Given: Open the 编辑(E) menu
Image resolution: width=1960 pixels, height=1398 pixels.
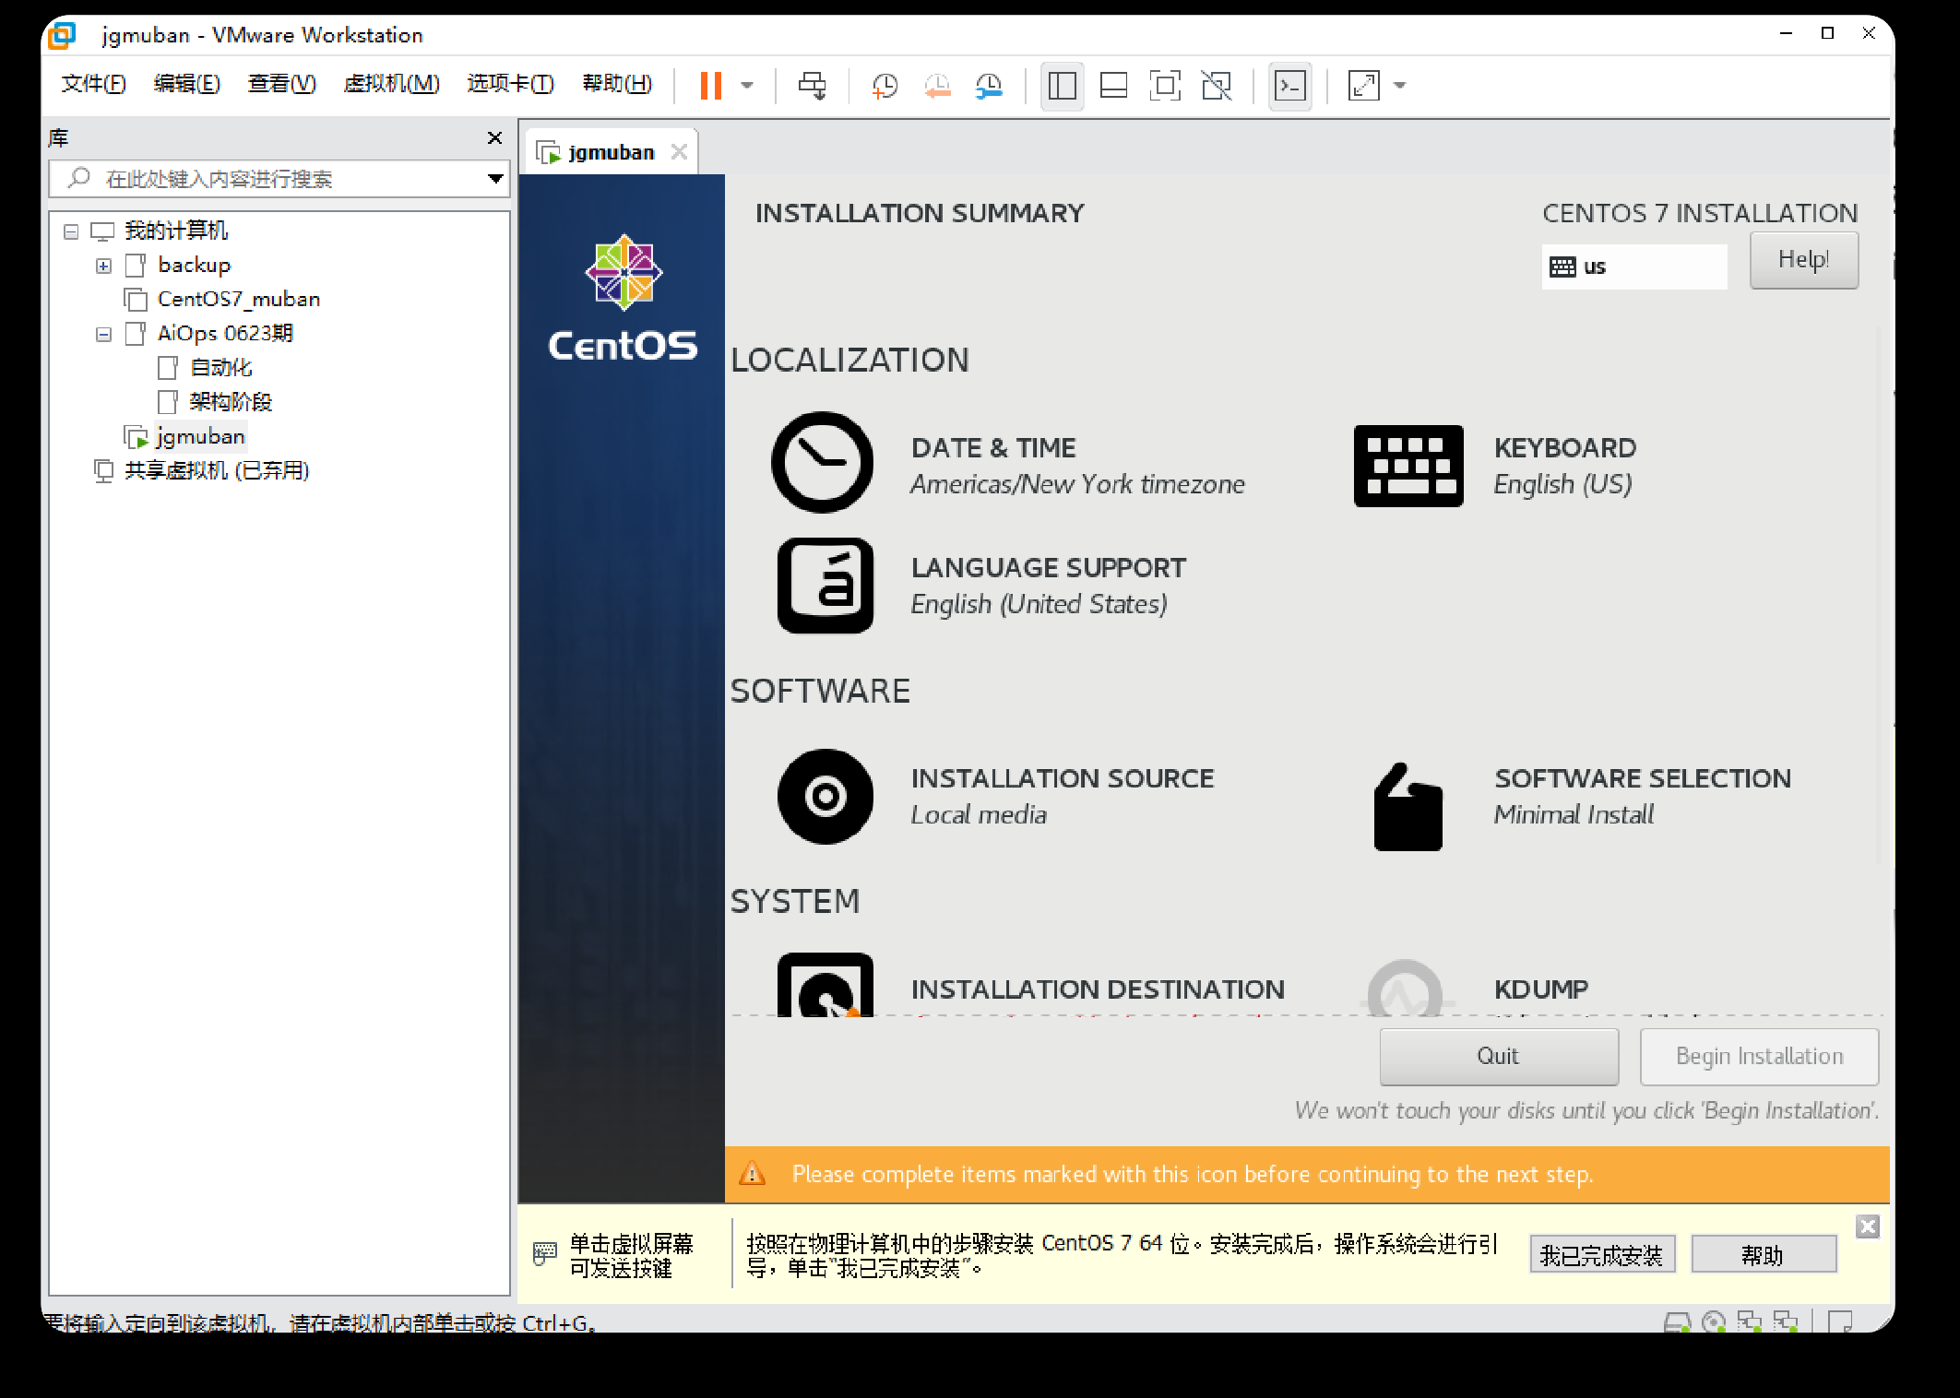Looking at the screenshot, I should coord(186,84).
